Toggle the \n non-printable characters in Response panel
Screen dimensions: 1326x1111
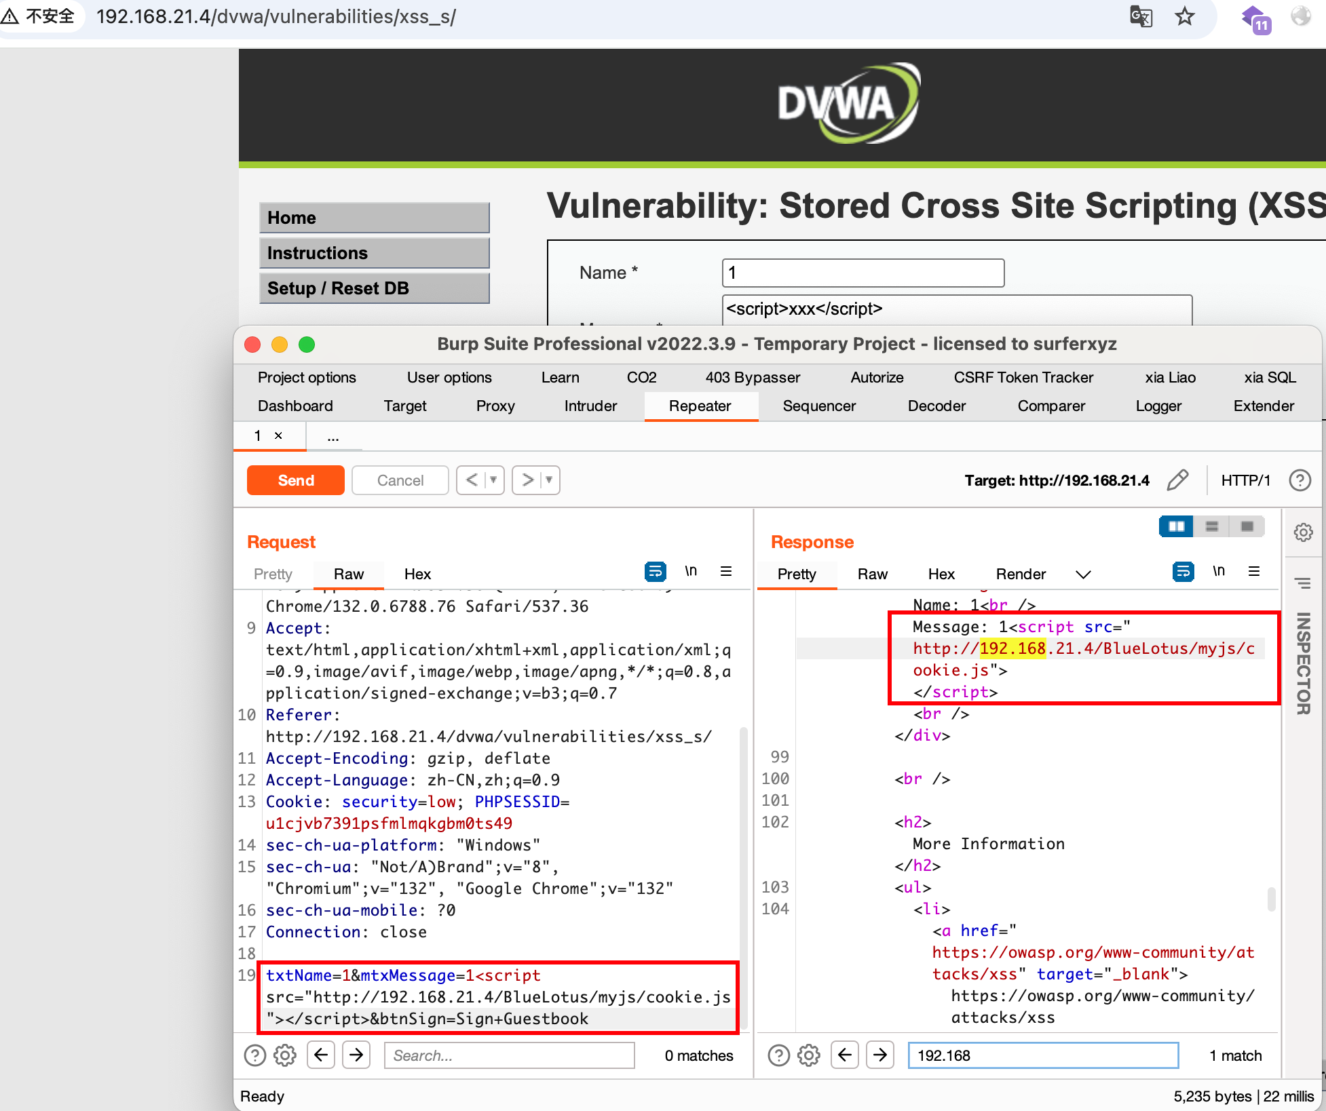pos(1219,571)
